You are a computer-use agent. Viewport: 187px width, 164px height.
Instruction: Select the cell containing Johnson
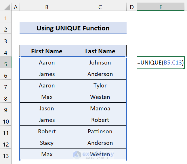[x=100, y=63]
